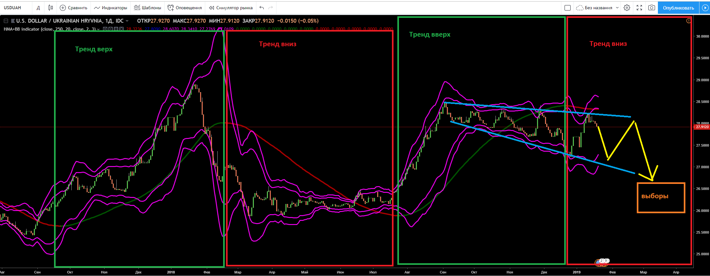Click the USDUAH symbol search field
This screenshot has height=276, width=710.
click(x=16, y=8)
